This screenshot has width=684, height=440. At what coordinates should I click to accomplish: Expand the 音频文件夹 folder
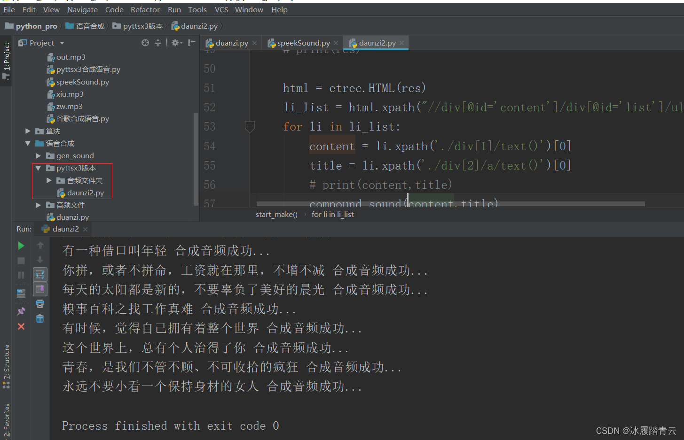49,180
